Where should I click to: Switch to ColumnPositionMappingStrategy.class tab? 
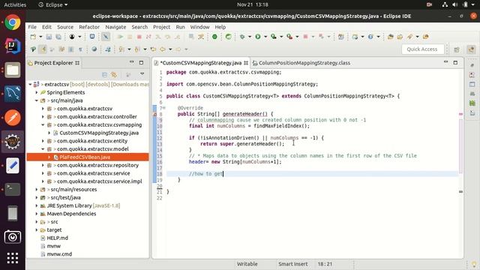click(301, 63)
